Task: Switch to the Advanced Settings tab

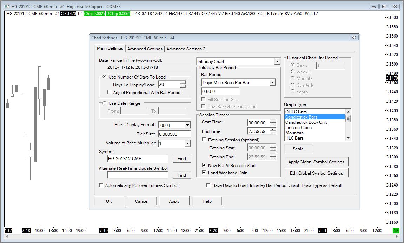Action: (145, 49)
